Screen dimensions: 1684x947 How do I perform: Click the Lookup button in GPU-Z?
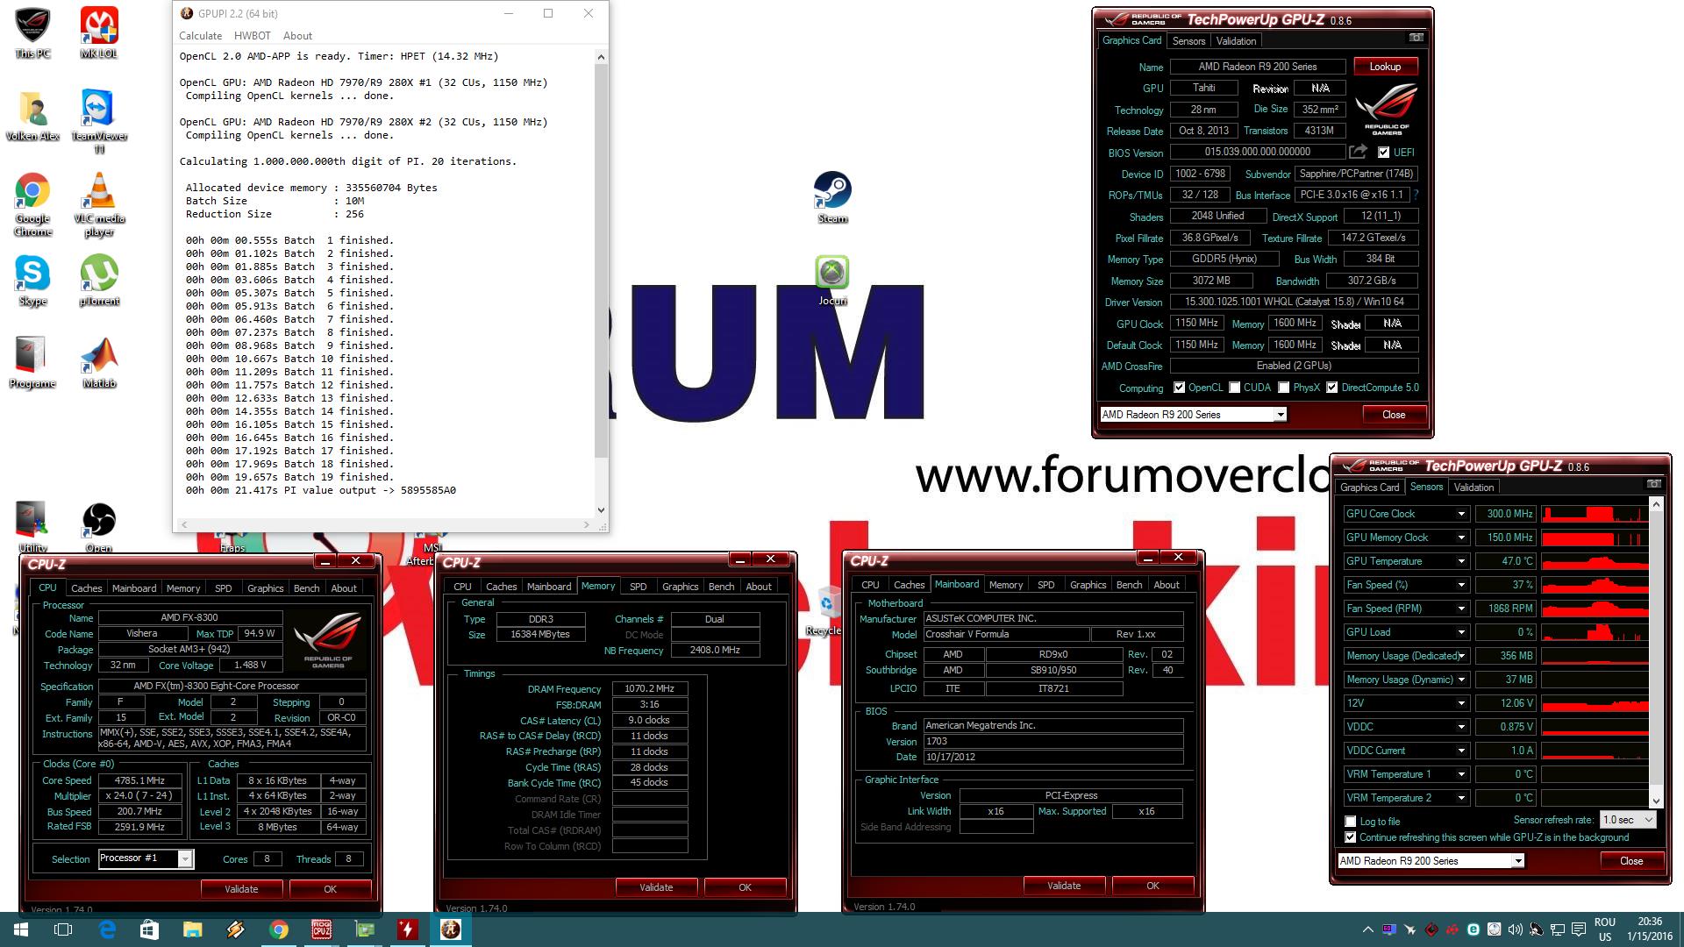tap(1385, 67)
